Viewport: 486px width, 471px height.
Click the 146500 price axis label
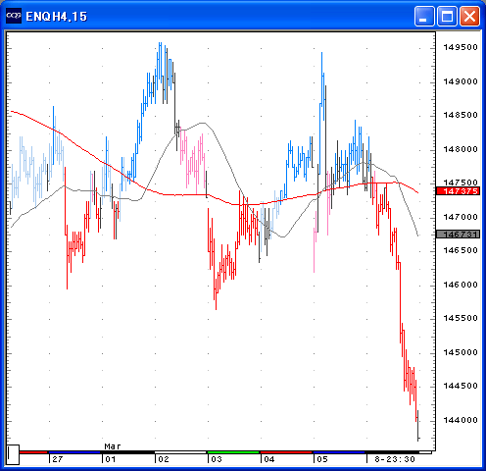(x=461, y=250)
